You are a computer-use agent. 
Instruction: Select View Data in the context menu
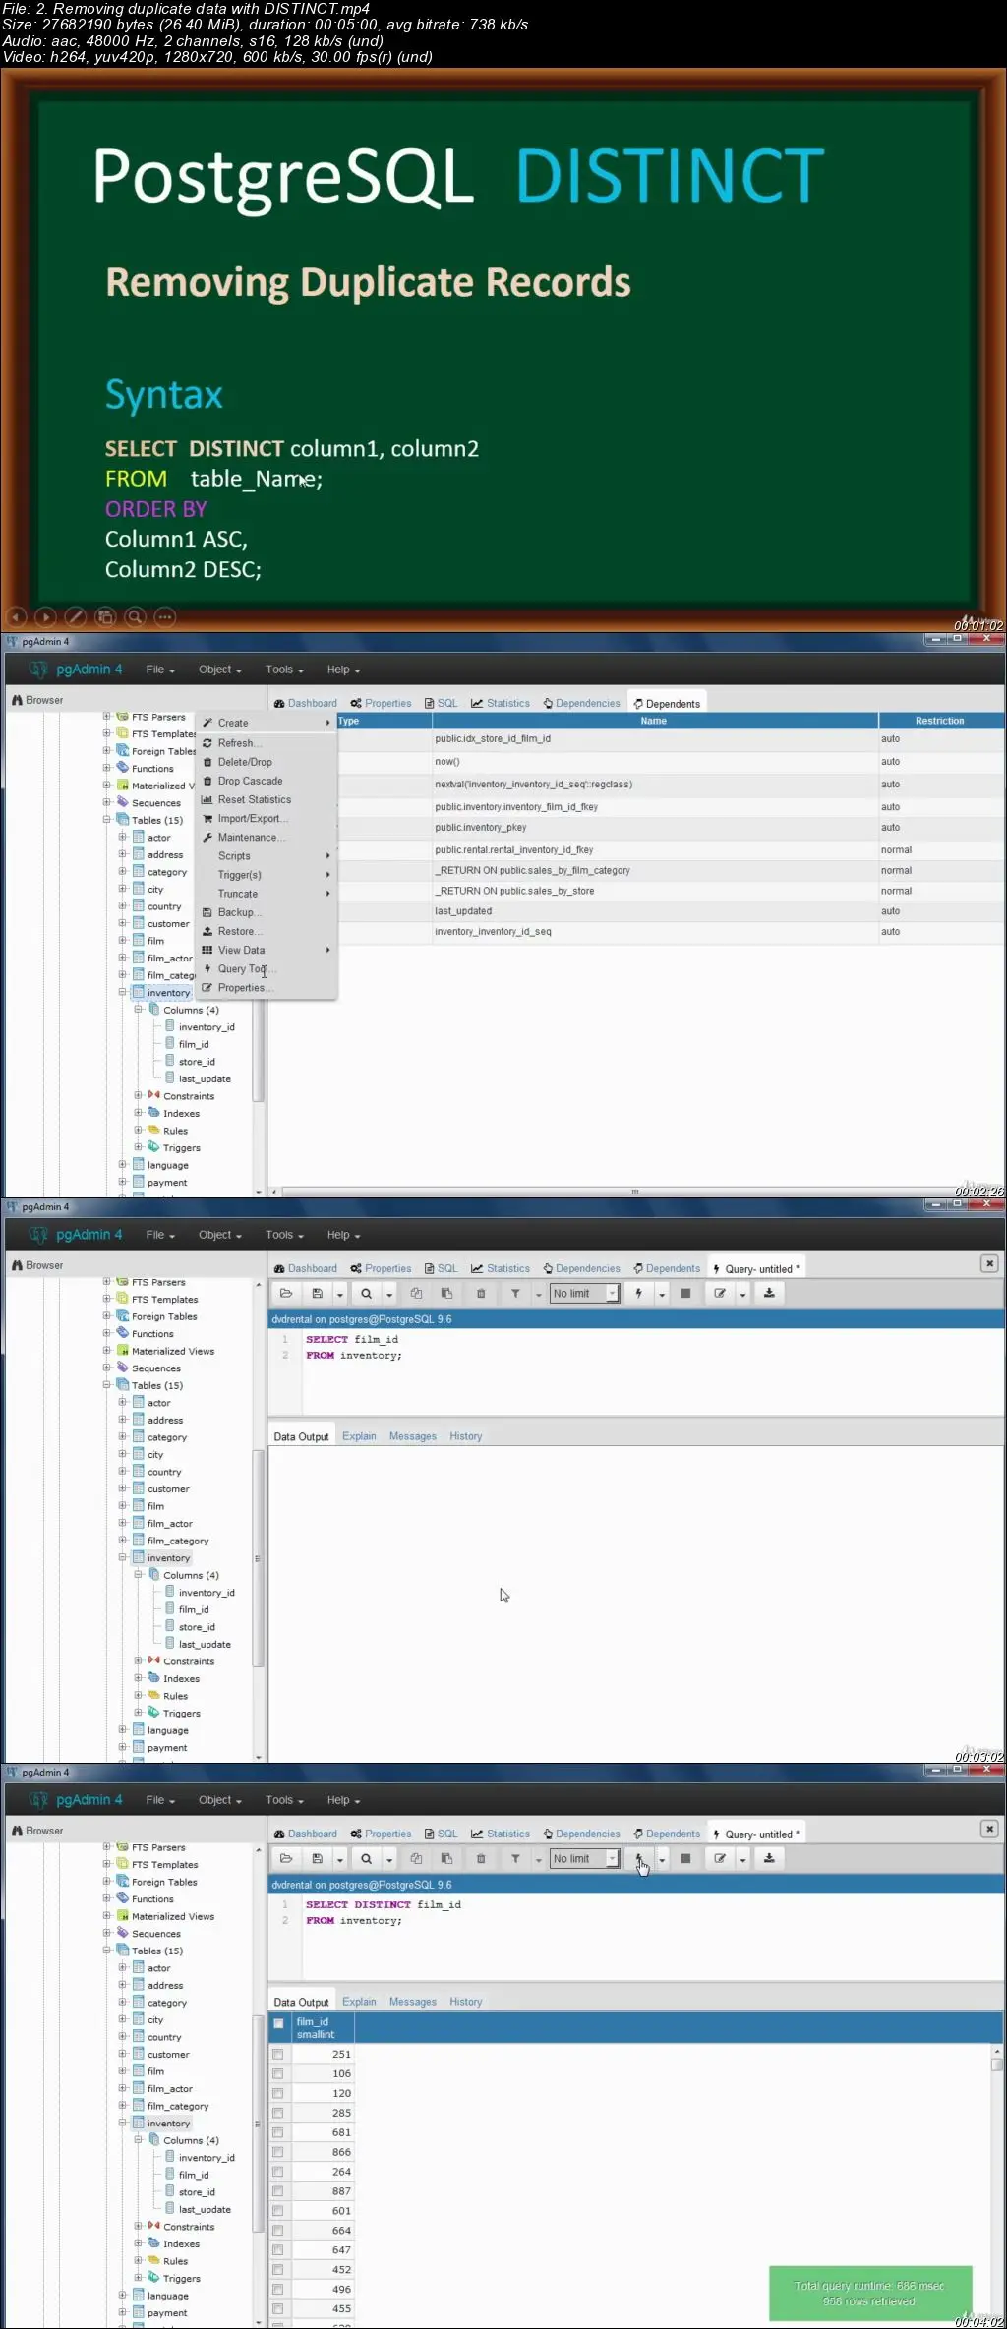coord(266,950)
